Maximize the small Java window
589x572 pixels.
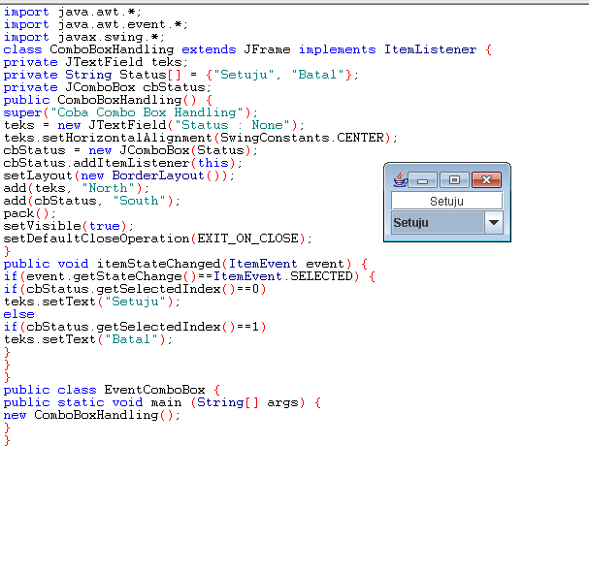pos(454,180)
